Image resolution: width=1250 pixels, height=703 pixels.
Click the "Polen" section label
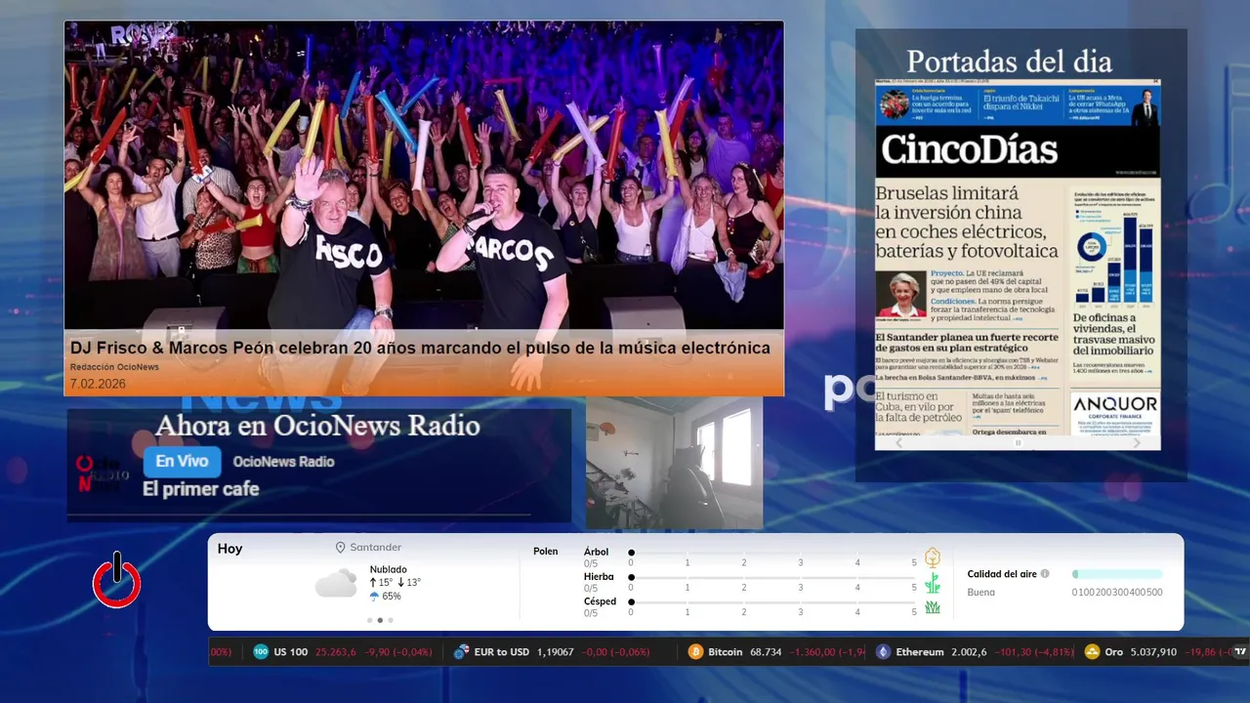[546, 552]
